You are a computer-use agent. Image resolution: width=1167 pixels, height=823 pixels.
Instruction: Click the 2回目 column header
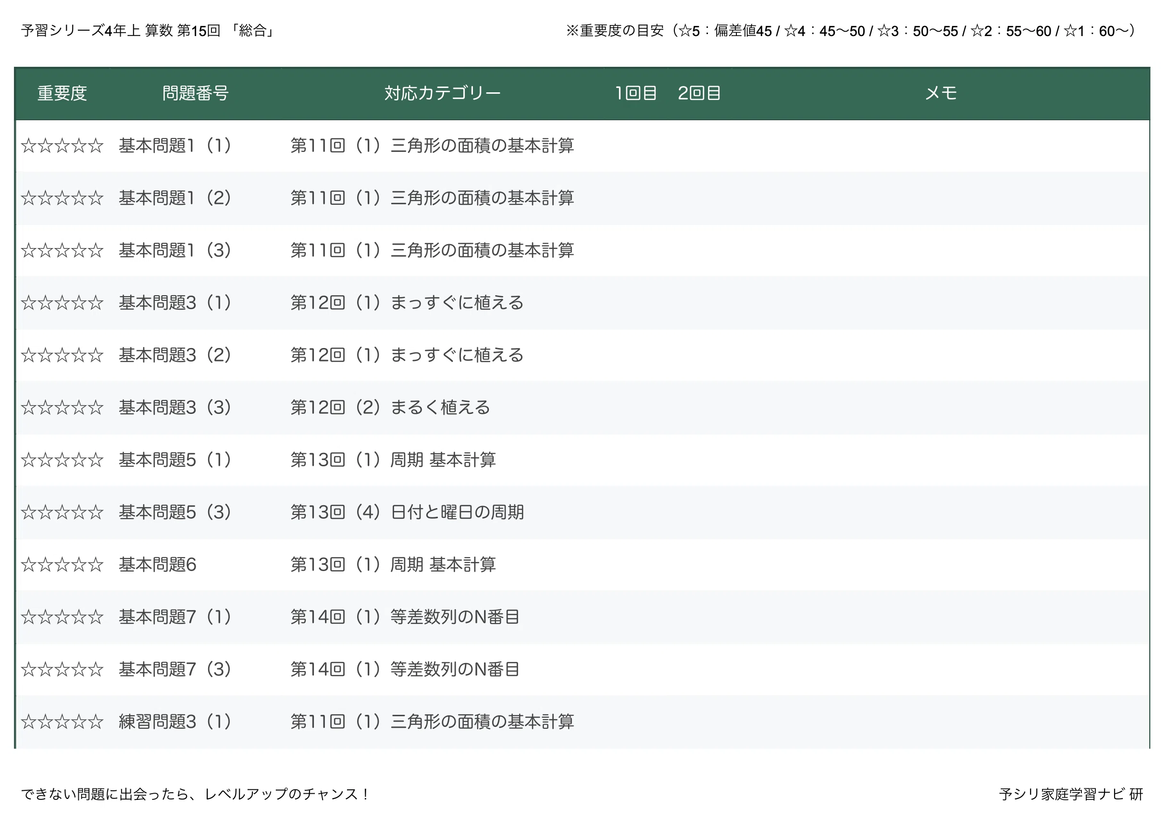click(699, 94)
